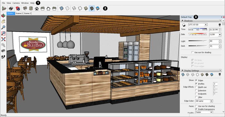The width and height of the screenshot is (225, 117).
Task: Click the Print icon in the toolbar
Action: pyautogui.click(x=11, y=9)
